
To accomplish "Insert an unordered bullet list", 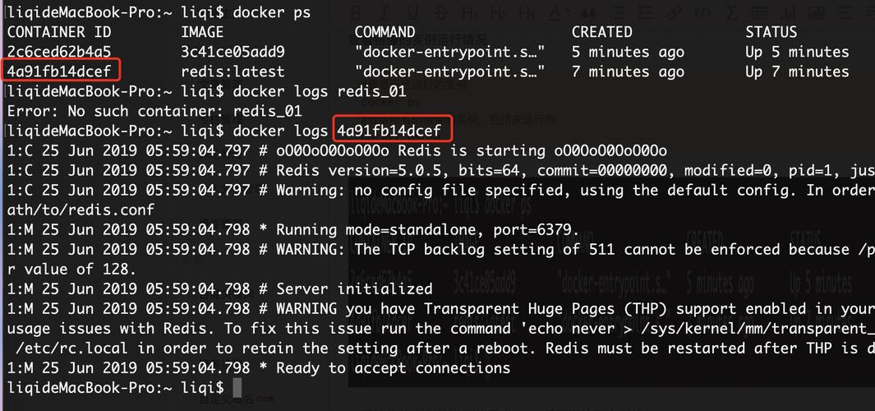I will click(x=617, y=13).
